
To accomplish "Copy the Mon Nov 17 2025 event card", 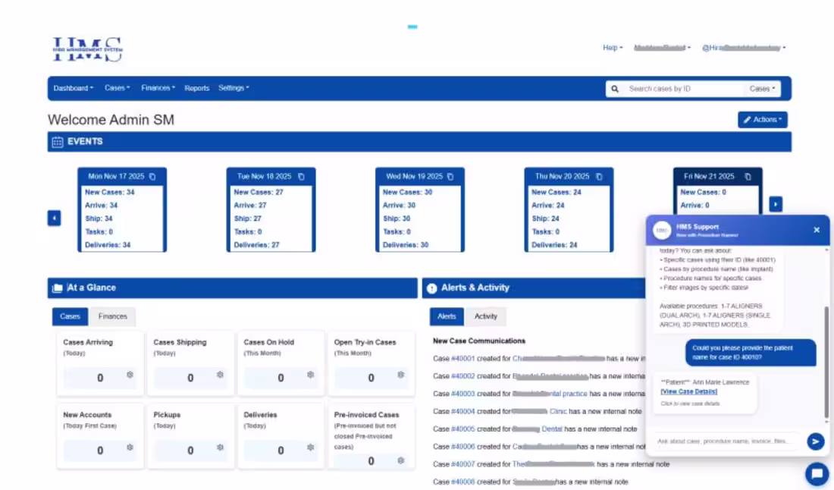I will pos(152,177).
